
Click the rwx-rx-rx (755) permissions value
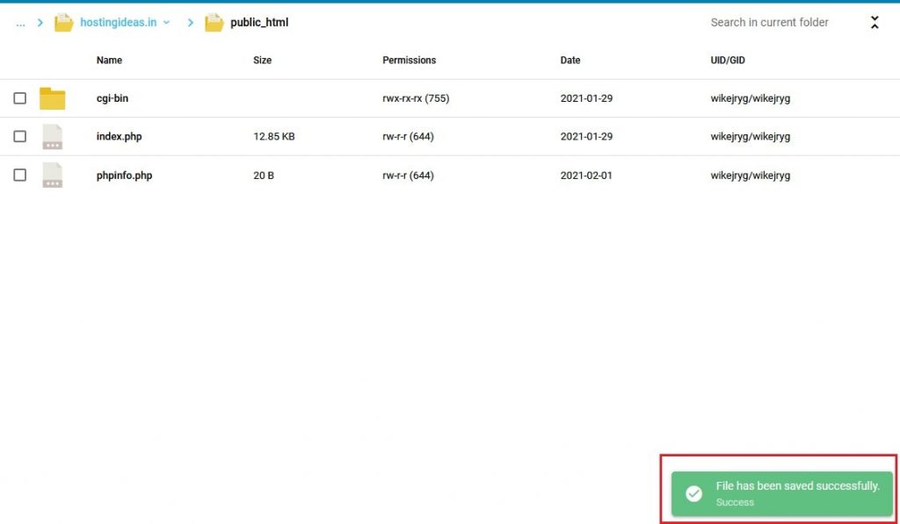pyautogui.click(x=416, y=98)
